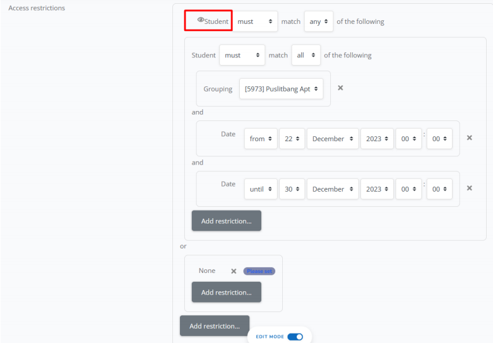Select the day 22 dropdown in from-date
Viewport: 493px width, 343px height.
[x=292, y=139]
